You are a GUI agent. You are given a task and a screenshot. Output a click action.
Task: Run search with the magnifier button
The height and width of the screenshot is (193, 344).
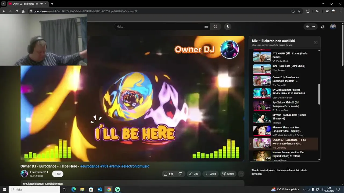pos(216,27)
